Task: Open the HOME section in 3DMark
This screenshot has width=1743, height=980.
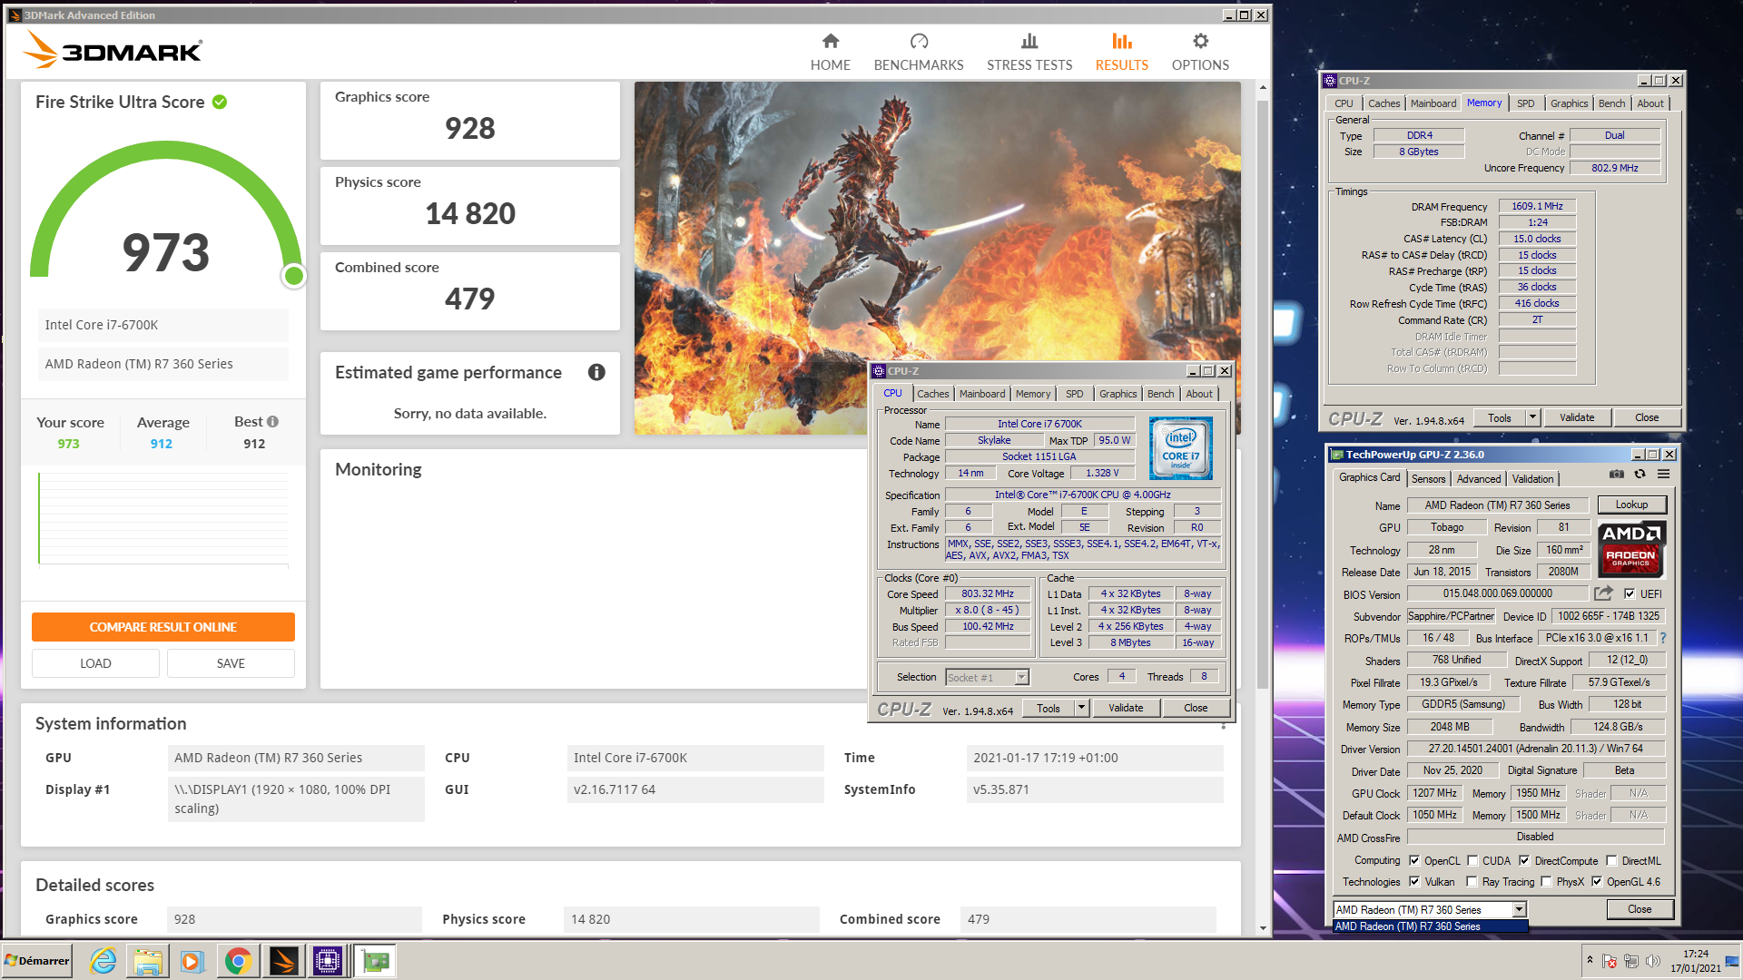Action: (830, 53)
